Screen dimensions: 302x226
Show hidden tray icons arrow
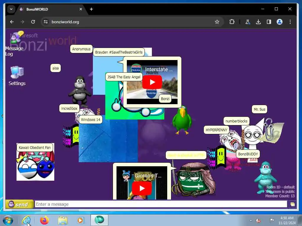[251, 220]
